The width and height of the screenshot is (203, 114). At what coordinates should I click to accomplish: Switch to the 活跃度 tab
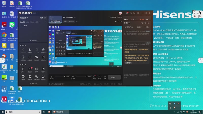(x=139, y=27)
